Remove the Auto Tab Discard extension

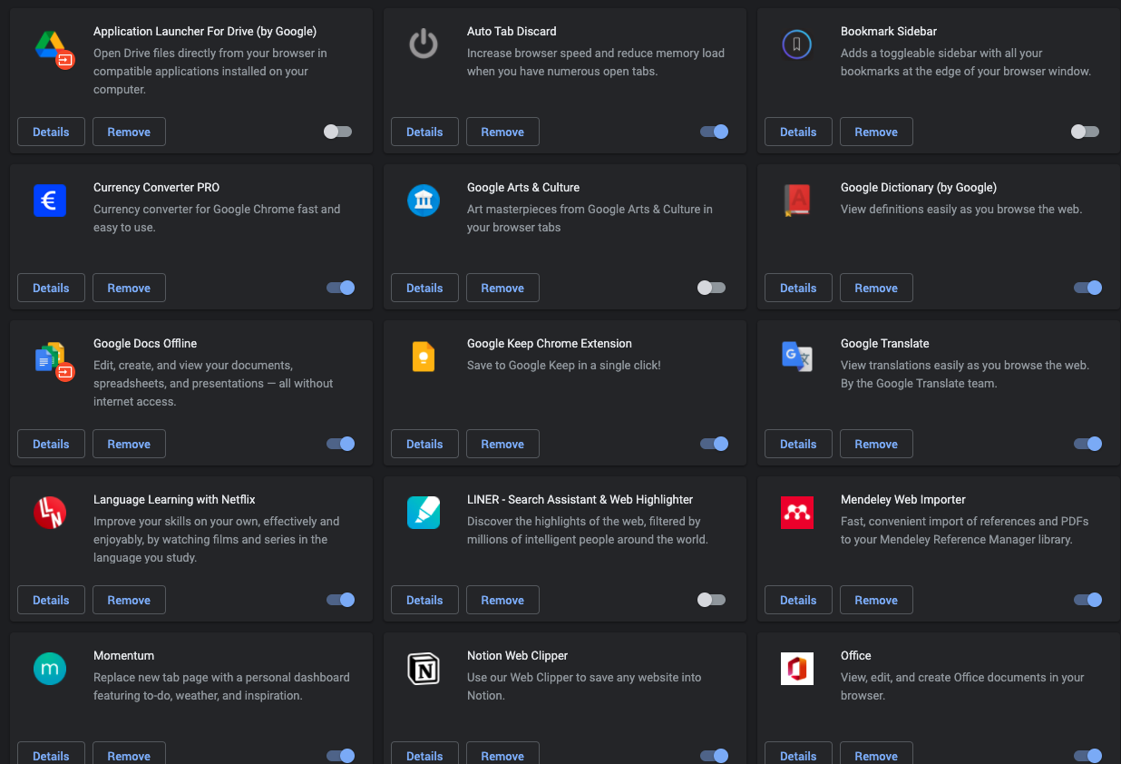coord(502,132)
